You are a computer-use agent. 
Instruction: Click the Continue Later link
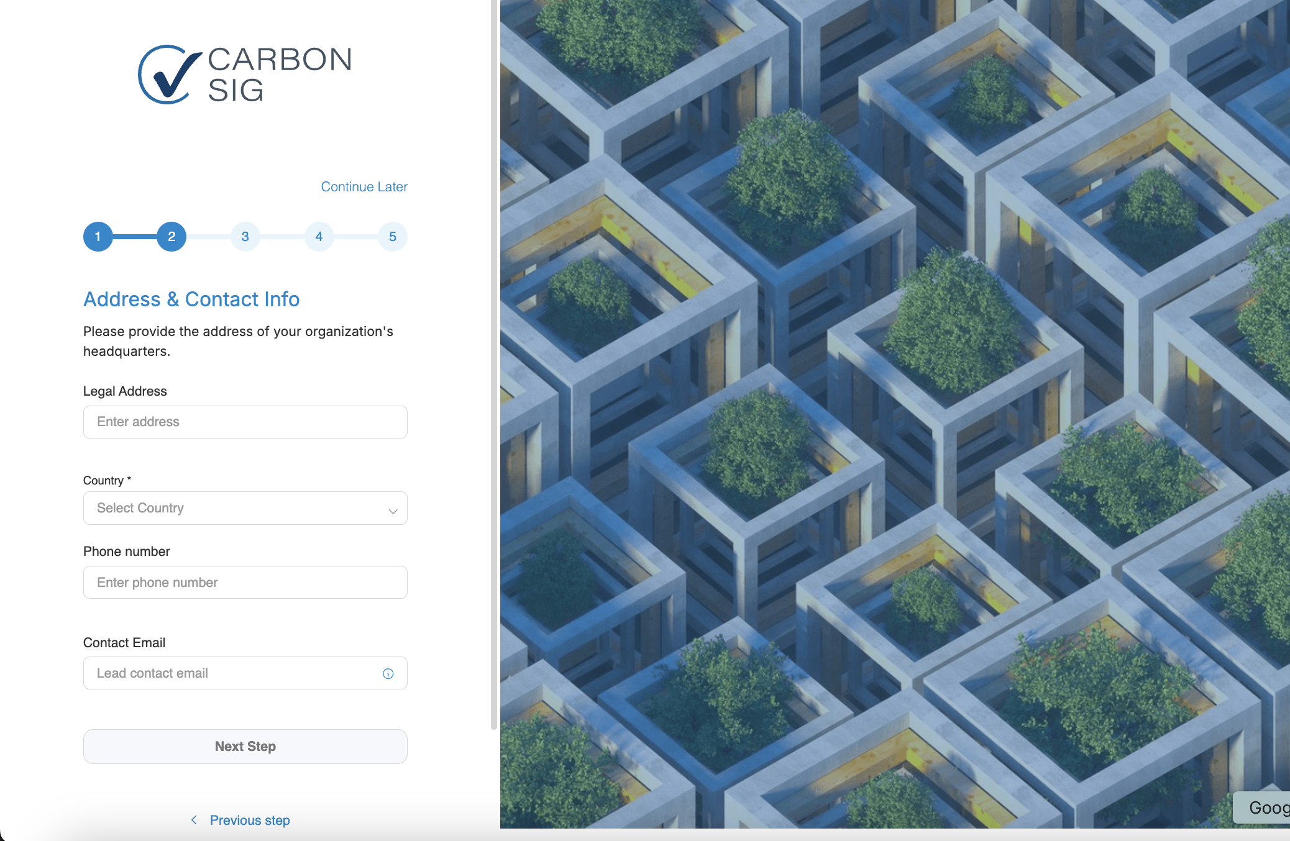coord(364,186)
